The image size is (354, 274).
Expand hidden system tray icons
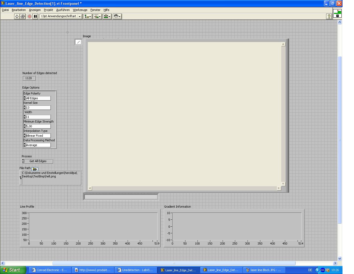tap(317, 270)
